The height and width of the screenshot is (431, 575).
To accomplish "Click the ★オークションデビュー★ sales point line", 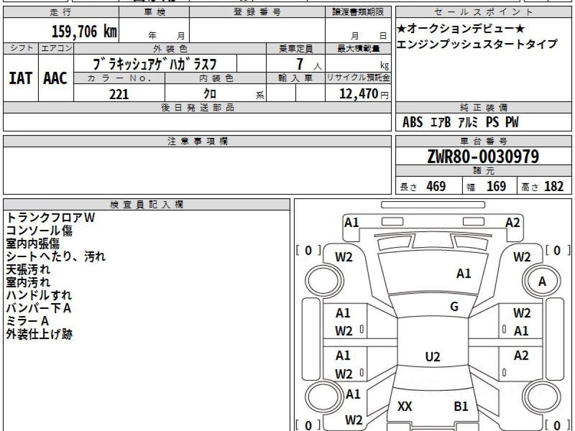I will tap(460, 28).
